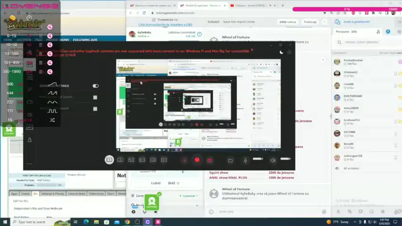Open list menu for the 16-50 row
Screen dimensions: 402x226
point(41,45)
